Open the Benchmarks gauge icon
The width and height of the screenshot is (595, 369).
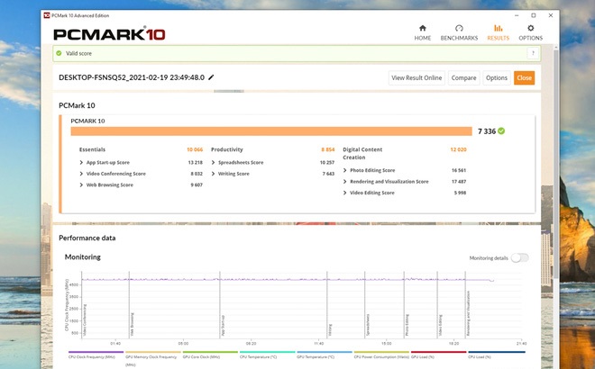coord(459,28)
